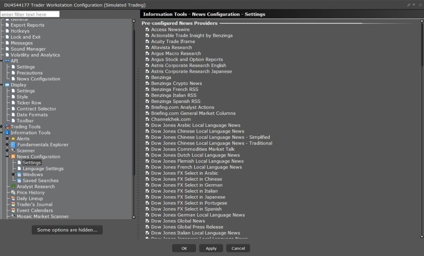Expand the Fundamentals Explorer node
Image resolution: width=424 pixels, height=256 pixels.
coord(7,145)
